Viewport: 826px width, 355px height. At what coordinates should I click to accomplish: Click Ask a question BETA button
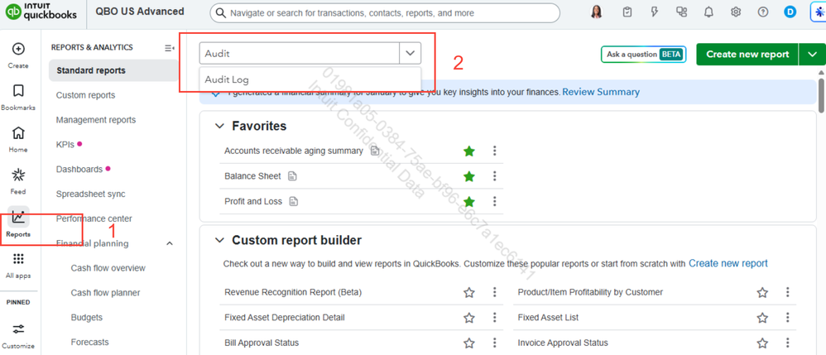[643, 55]
